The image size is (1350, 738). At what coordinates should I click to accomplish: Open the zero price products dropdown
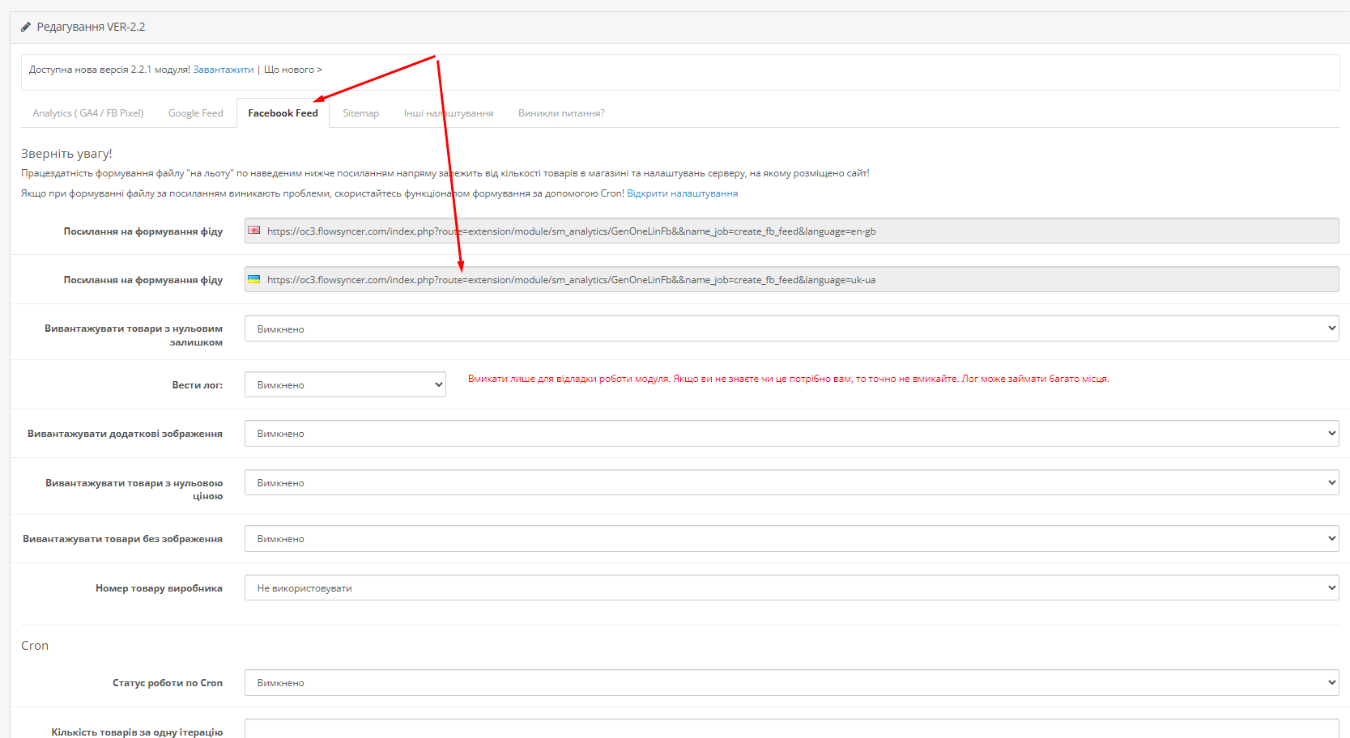790,482
